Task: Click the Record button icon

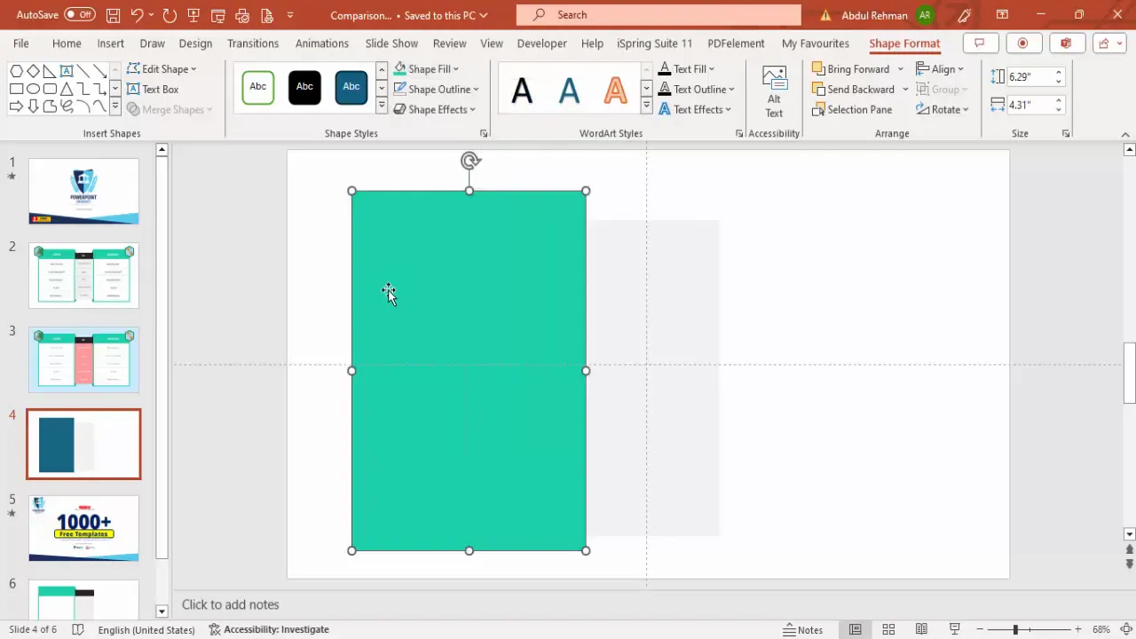Action: coord(1022,43)
